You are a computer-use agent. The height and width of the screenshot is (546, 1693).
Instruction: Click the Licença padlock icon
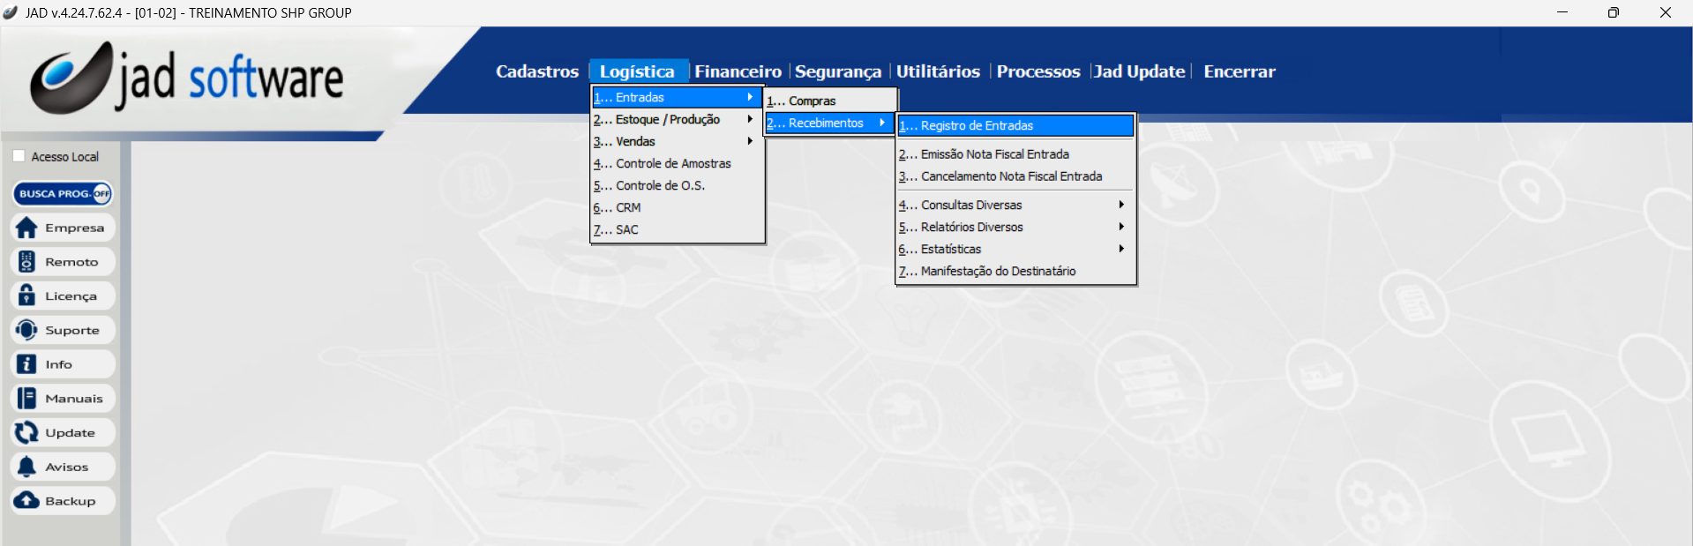coord(27,295)
